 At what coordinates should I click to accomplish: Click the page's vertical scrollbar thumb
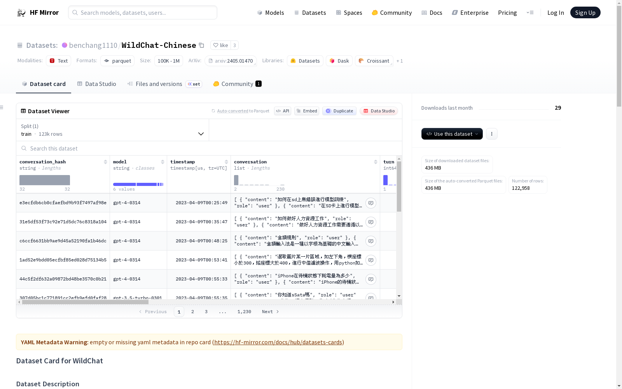tap(619, 56)
